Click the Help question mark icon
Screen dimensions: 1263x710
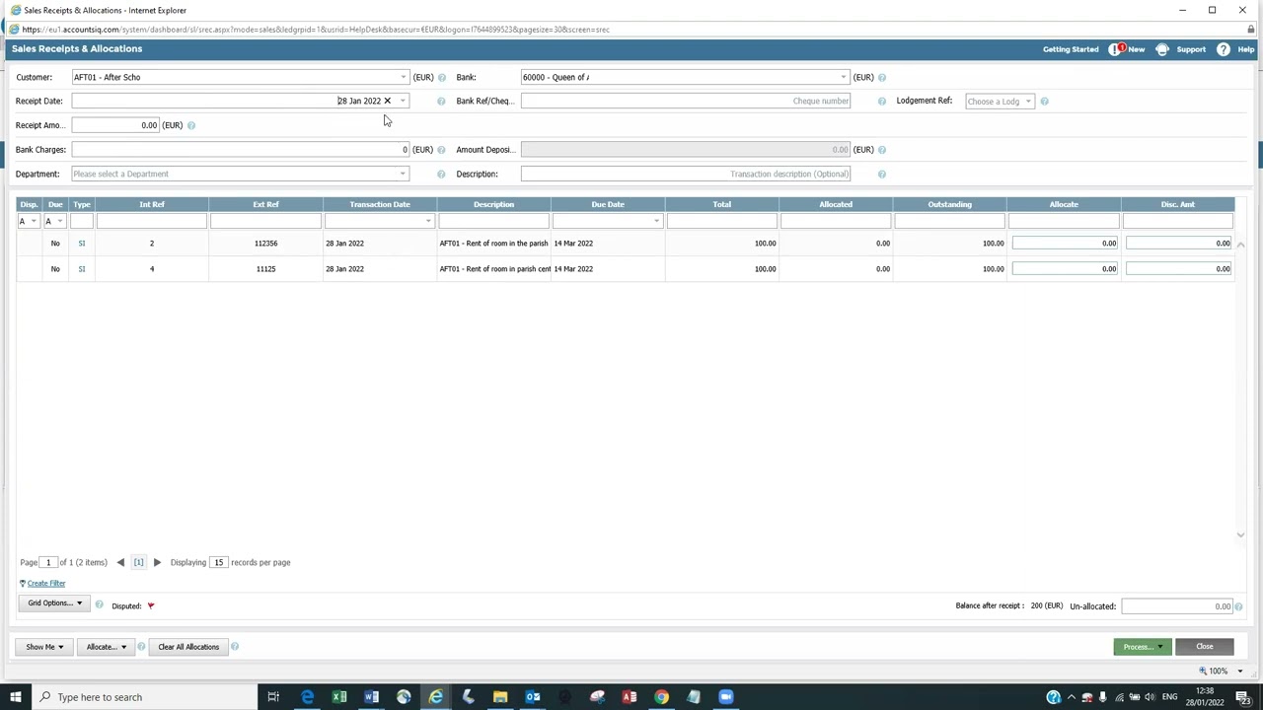(x=1224, y=49)
